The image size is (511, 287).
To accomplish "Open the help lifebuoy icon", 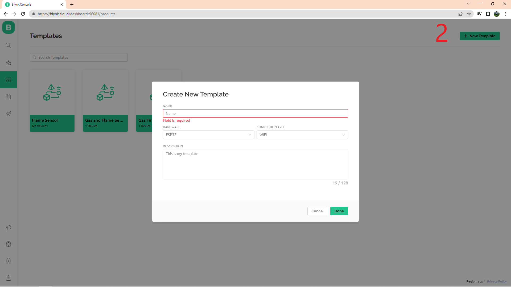I will point(9,244).
